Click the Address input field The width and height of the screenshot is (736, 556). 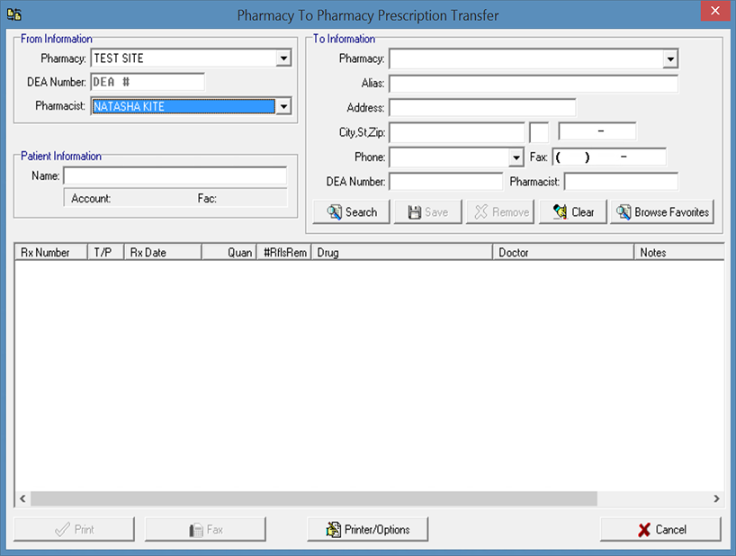[x=482, y=108]
